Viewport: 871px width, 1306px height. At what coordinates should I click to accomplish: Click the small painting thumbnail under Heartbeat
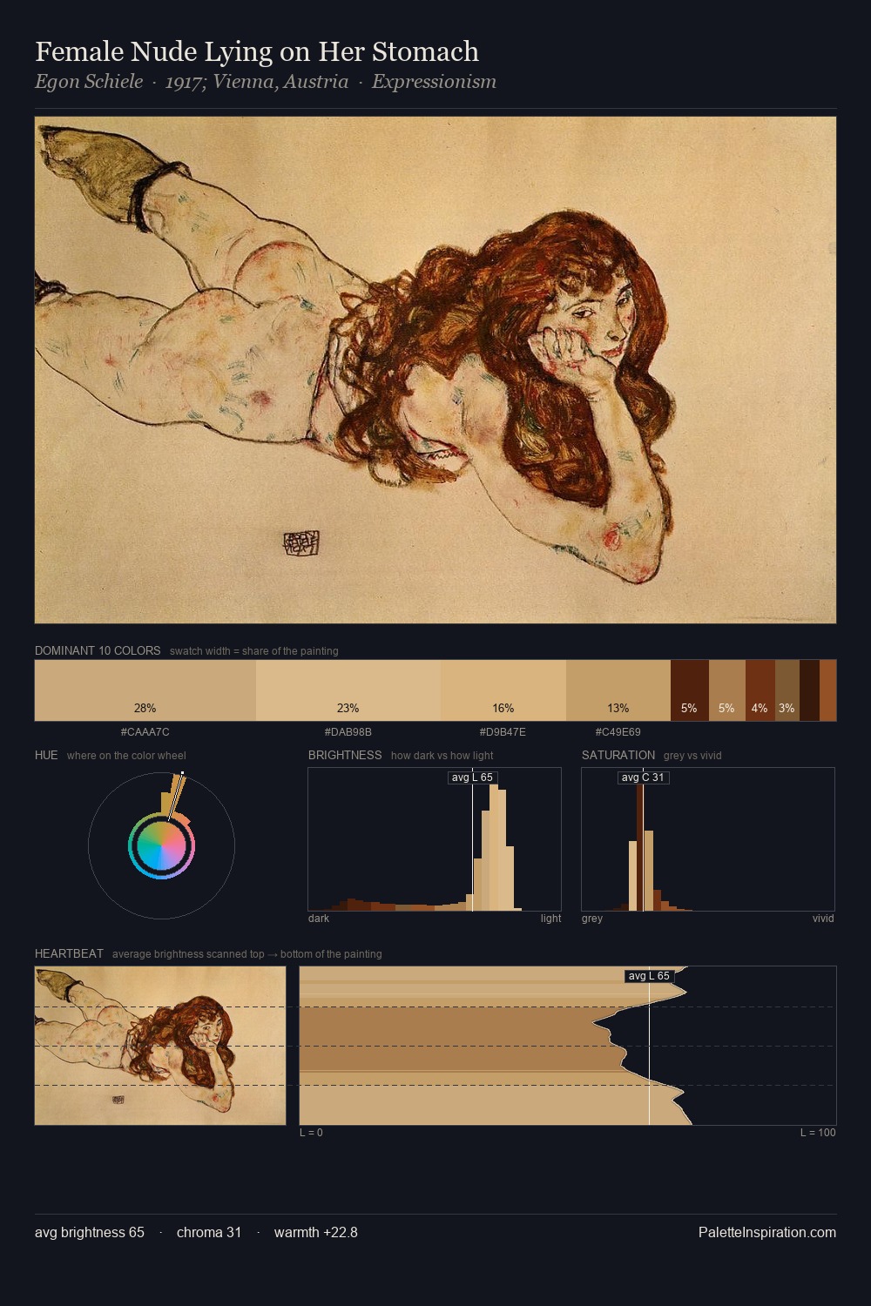[160, 1046]
